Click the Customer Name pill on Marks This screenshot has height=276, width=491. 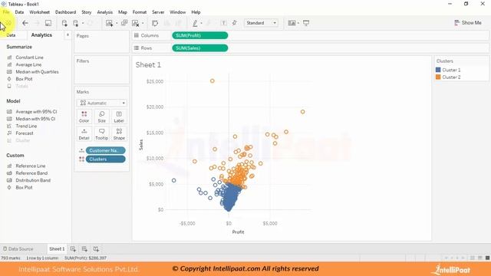tap(106, 150)
